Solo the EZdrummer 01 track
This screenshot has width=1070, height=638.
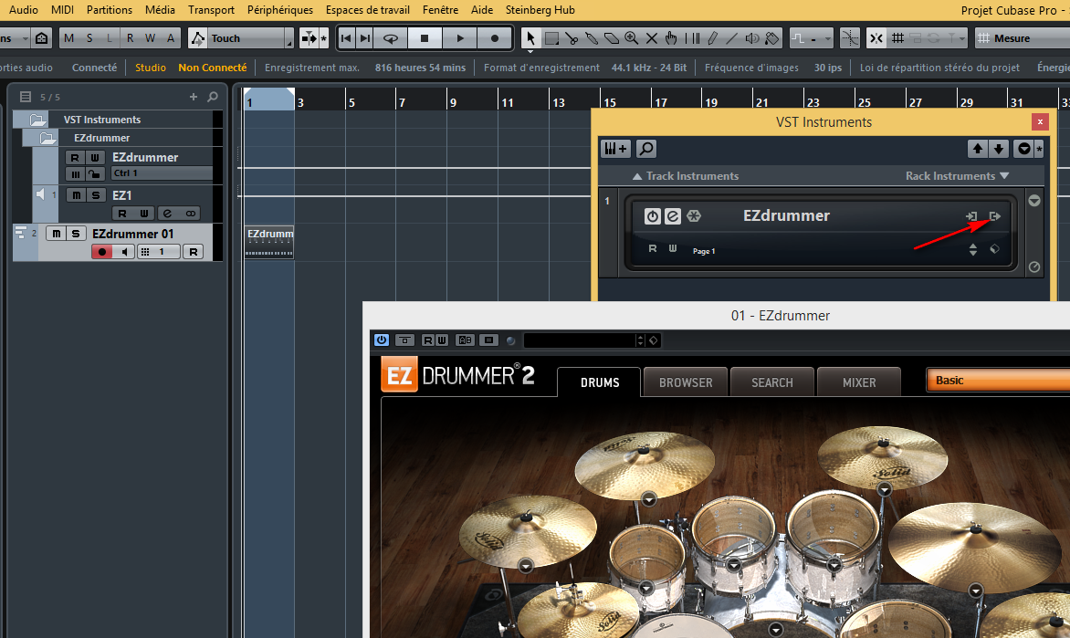(x=76, y=234)
